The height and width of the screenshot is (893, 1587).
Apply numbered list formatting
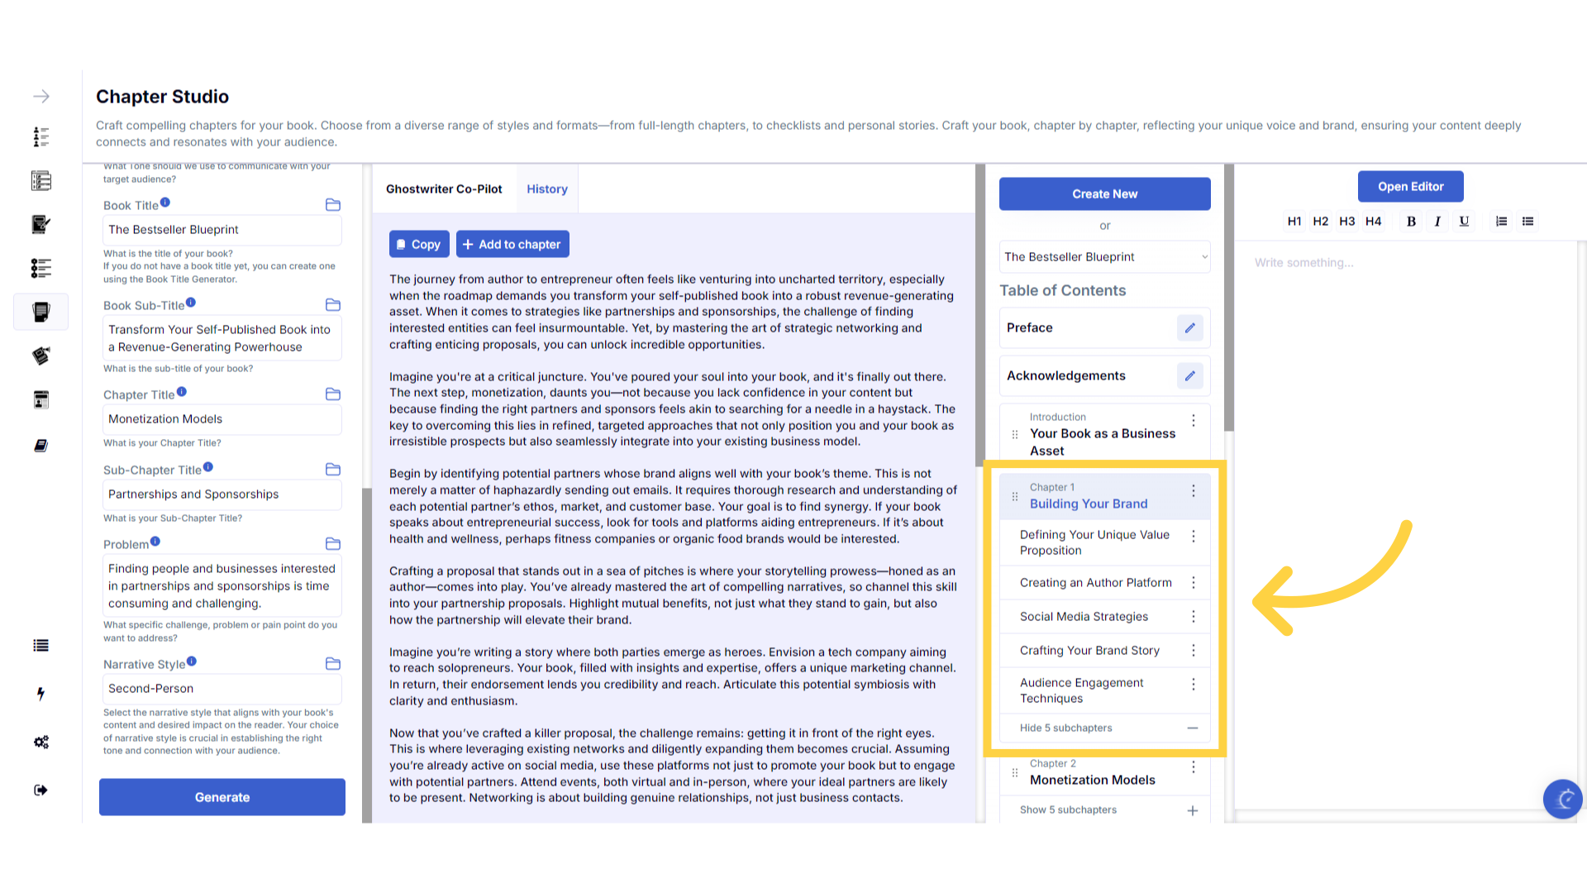coord(1501,222)
